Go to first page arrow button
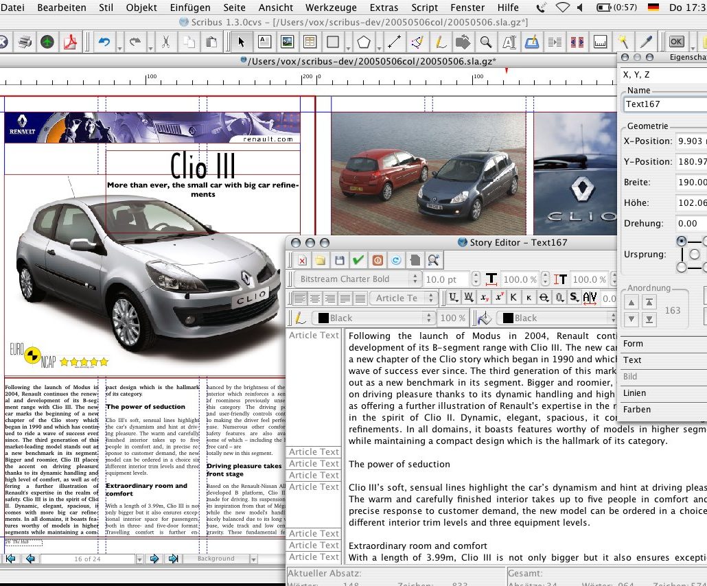Image resolution: width=707 pixels, height=586 pixels. 10,559
